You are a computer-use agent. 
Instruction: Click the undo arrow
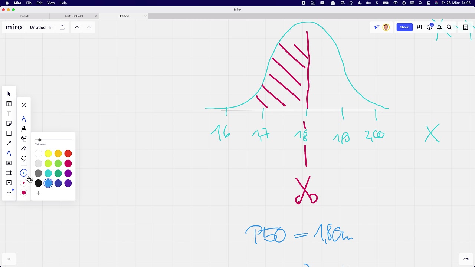pyautogui.click(x=77, y=27)
